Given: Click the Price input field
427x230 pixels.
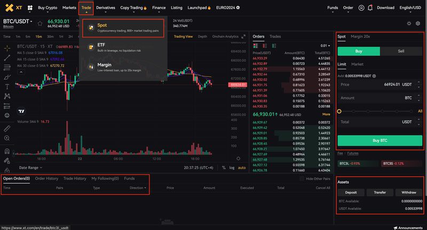Looking at the screenshot, I should (380, 85).
